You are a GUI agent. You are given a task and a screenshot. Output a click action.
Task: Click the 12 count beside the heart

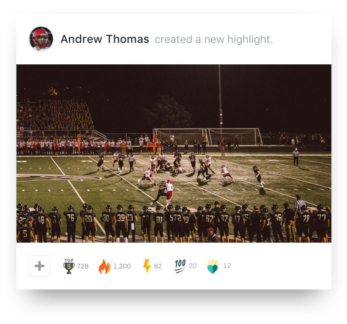(x=227, y=265)
